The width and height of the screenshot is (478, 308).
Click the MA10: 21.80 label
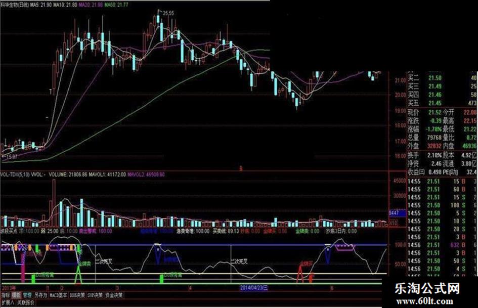65,5
